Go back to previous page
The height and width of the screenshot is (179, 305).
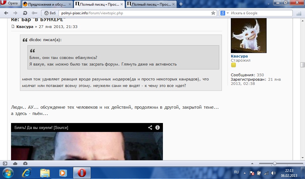[x=6, y=13]
